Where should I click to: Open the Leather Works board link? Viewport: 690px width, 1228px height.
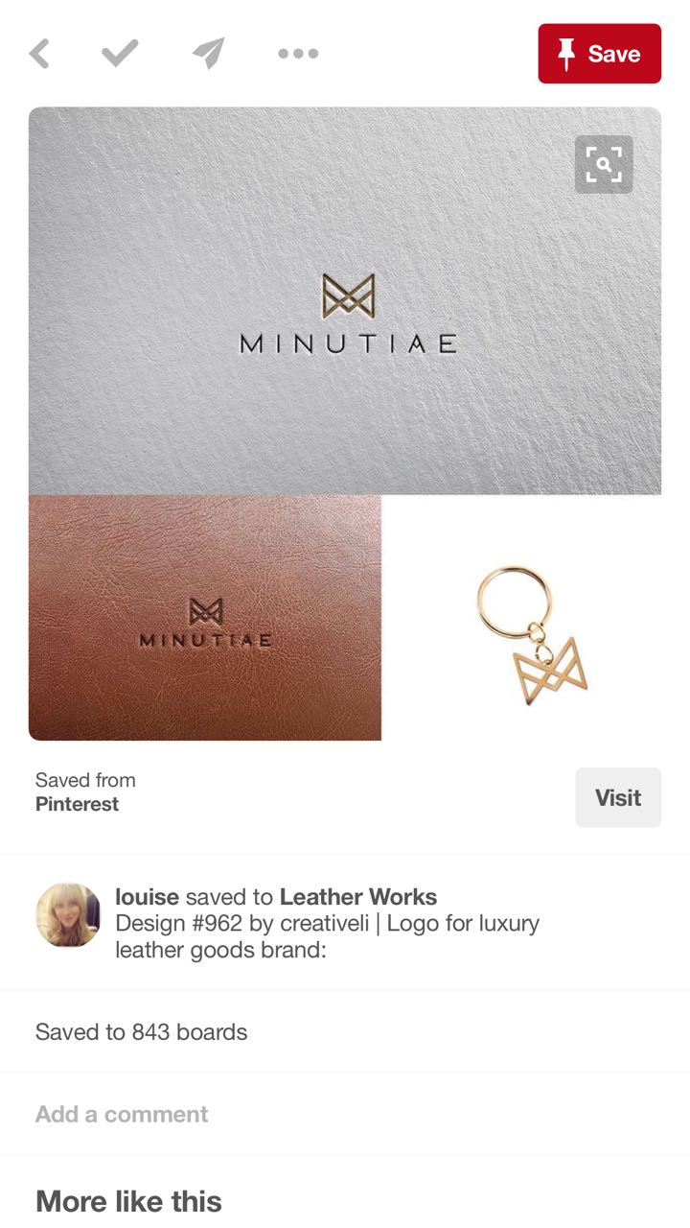pos(358,897)
